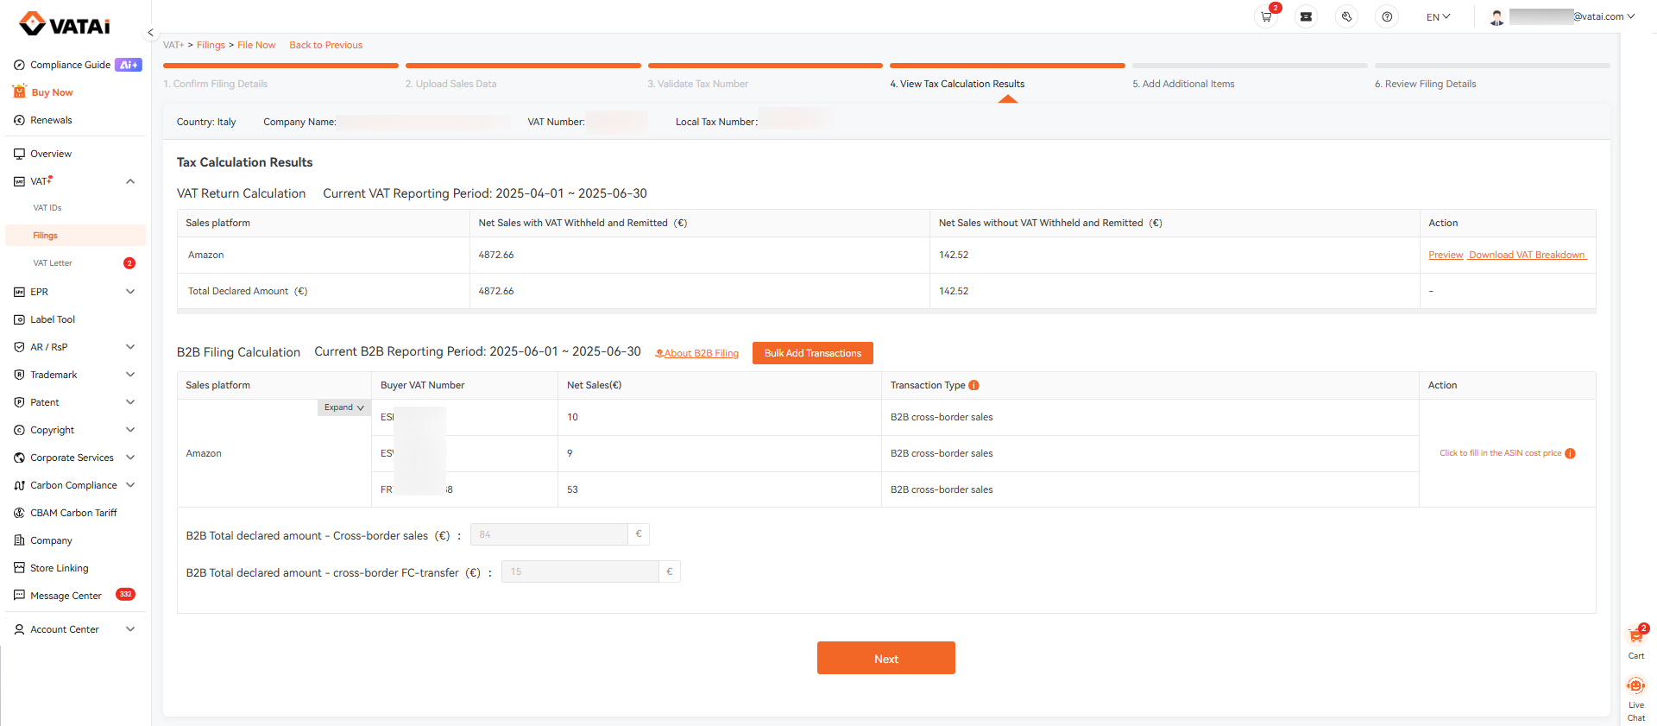Click the user avatar icon
The image size is (1657, 726).
[x=1496, y=16]
